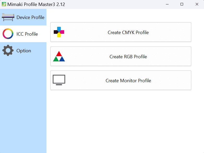Screen dimensions: 204x153
Task: Click the color ring ICC icon
Action: [x=8, y=34]
